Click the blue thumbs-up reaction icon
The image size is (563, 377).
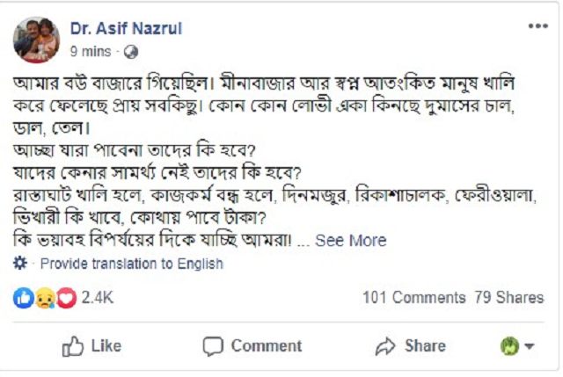[x=23, y=298]
